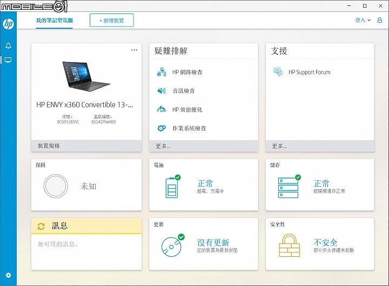Click the 無可用的訊息 text

click(x=58, y=244)
